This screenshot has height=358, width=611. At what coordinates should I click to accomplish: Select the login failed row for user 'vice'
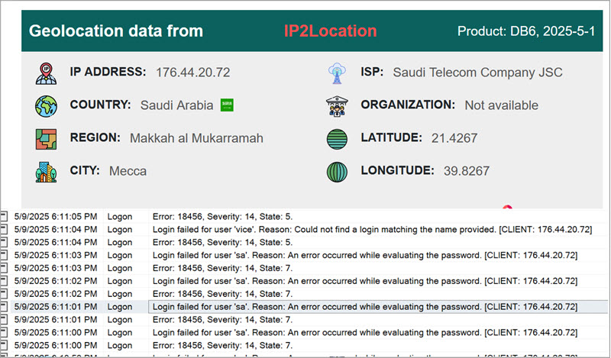364,228
